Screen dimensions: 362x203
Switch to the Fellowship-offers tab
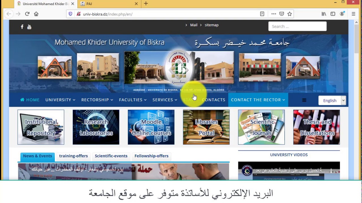152,156
